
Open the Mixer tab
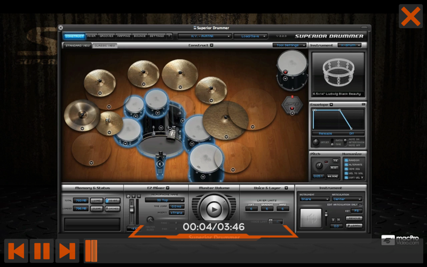click(x=91, y=36)
